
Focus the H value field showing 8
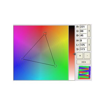(x=83, y=40)
